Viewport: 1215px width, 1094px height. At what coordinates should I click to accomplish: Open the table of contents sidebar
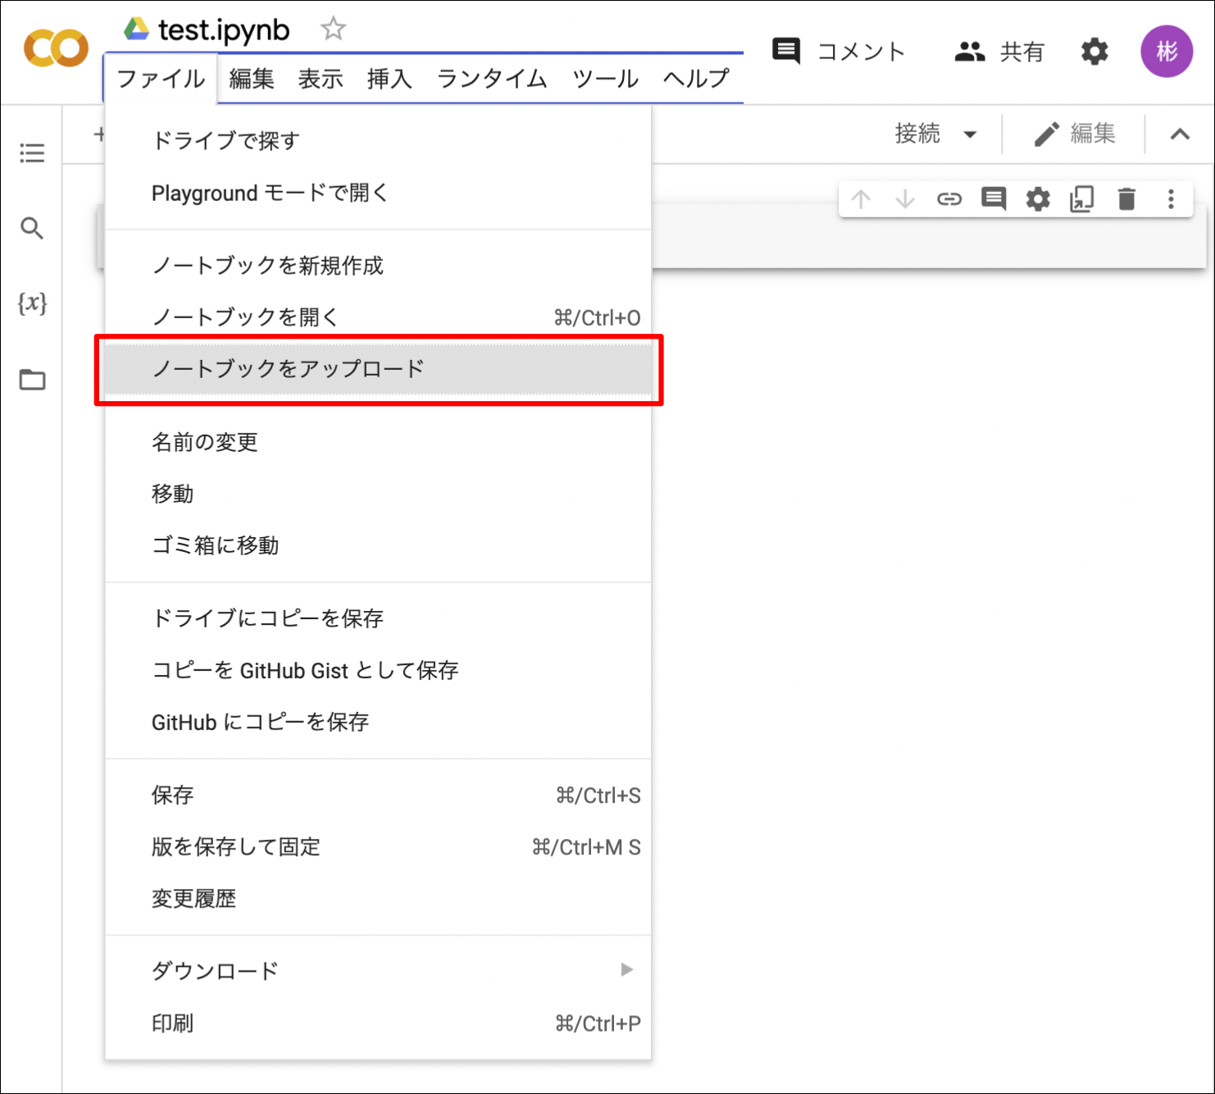point(32,153)
